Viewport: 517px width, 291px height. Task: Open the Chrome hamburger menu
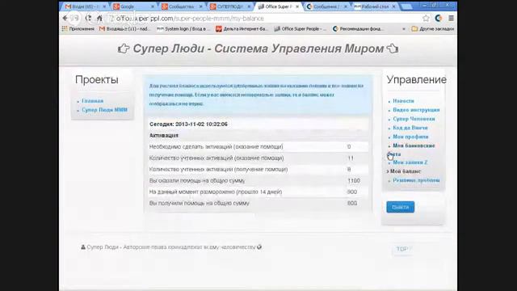click(451, 18)
